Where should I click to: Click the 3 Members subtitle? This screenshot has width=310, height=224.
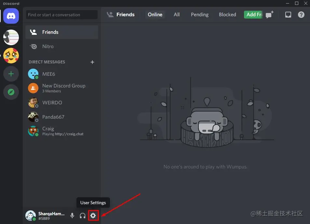52,91
